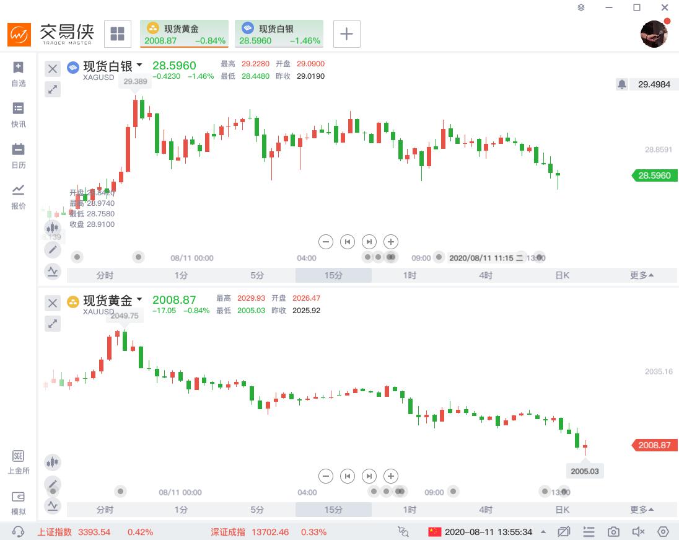
Task: Click the price alert bell icon
Action: coord(622,84)
